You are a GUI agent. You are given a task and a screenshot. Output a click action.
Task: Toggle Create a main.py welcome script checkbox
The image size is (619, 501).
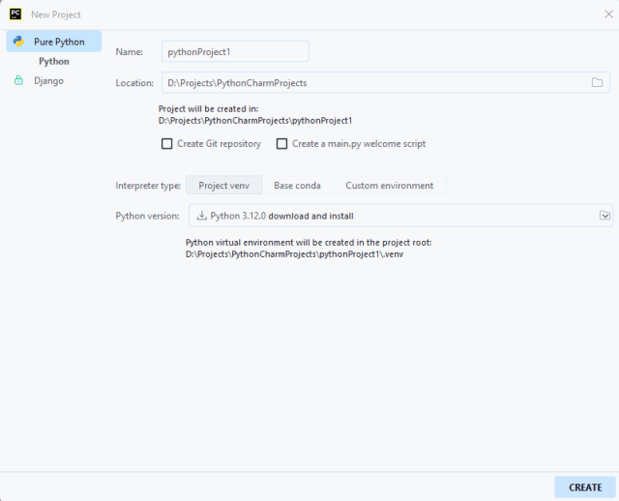(281, 144)
